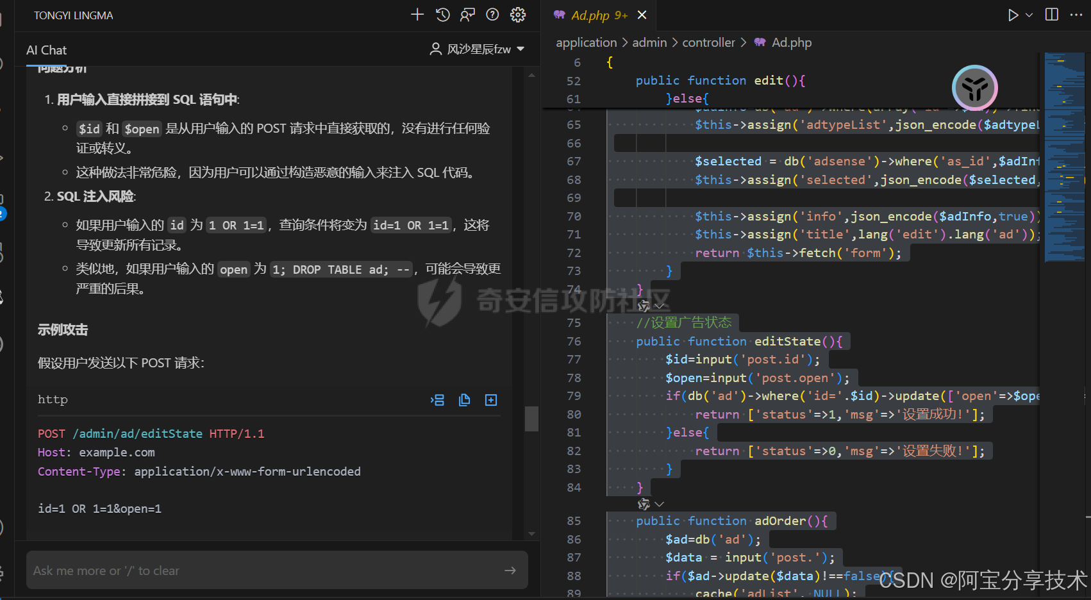Click the PHP elephant icon on Ad.php tab

(x=560, y=15)
